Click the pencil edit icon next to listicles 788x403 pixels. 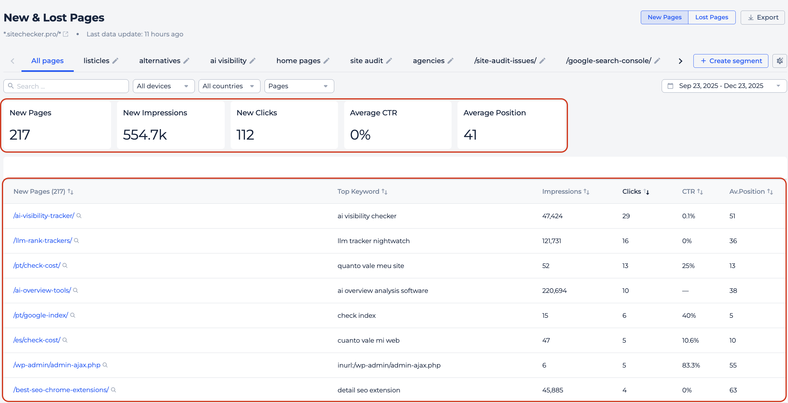click(x=115, y=61)
